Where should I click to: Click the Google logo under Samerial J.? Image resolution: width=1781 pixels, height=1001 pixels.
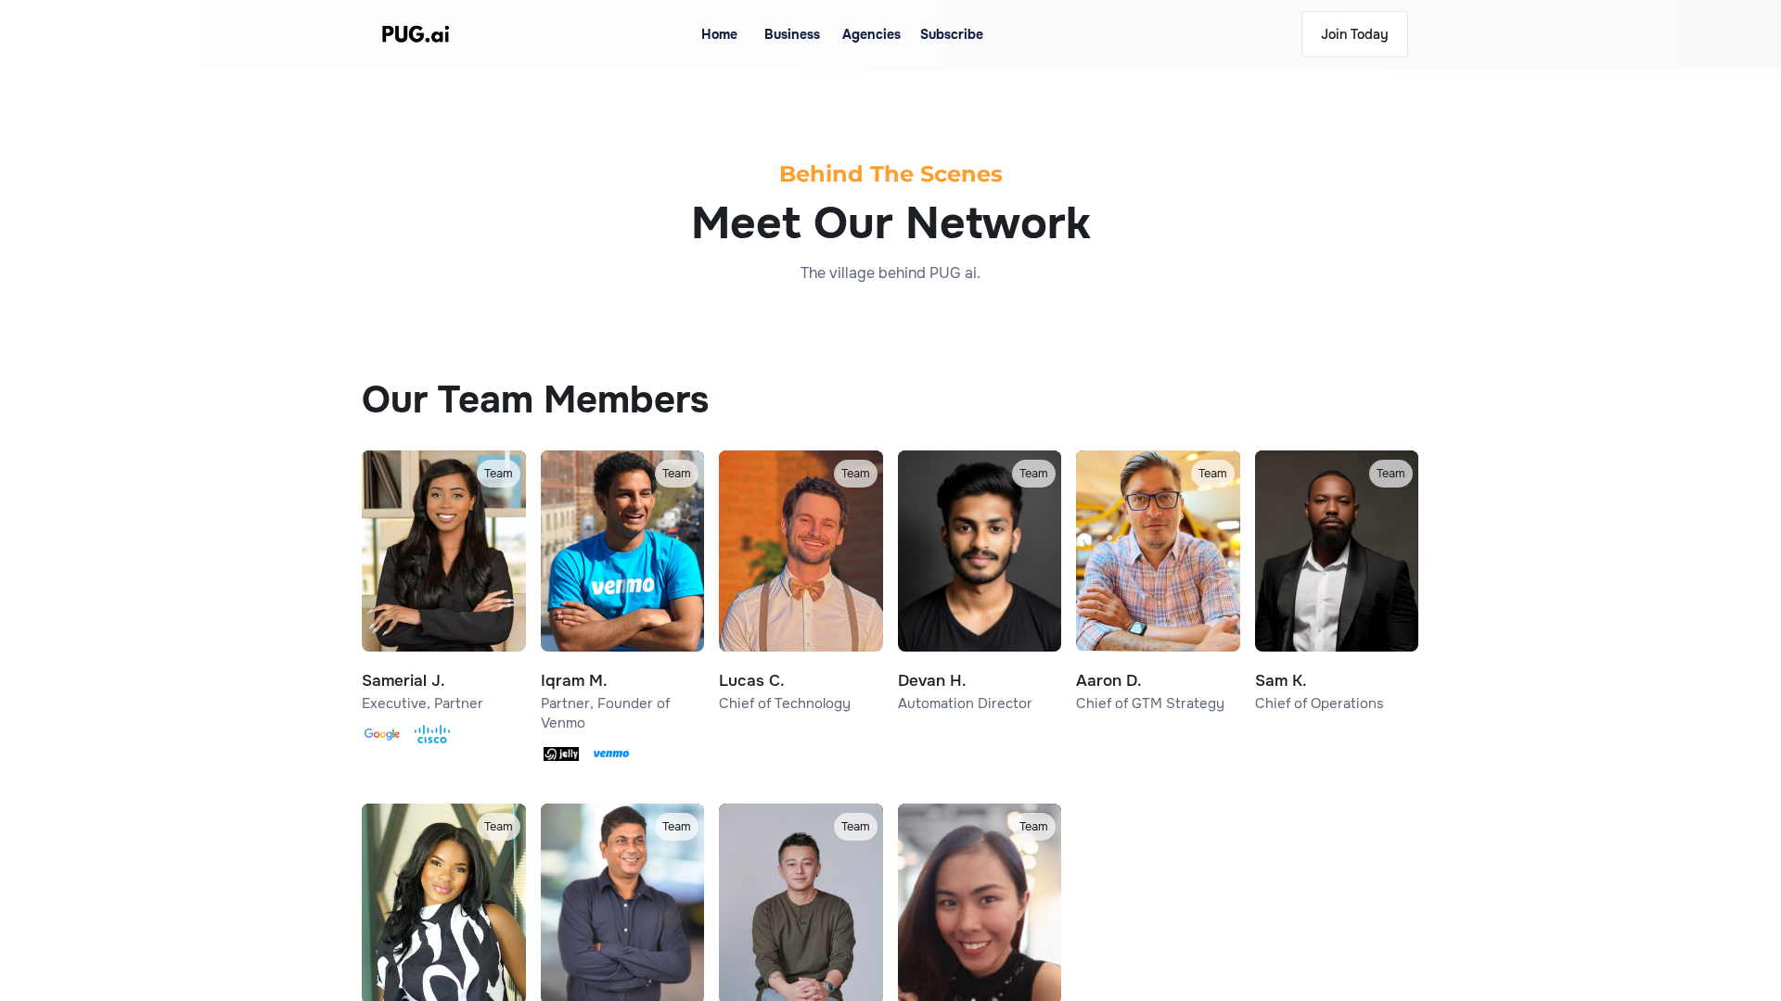tap(382, 734)
